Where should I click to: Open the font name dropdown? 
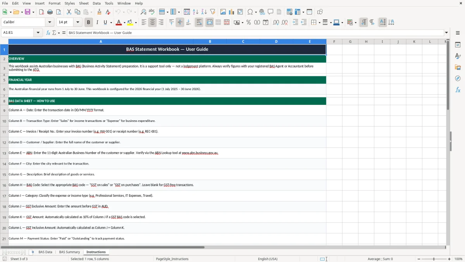(x=50, y=23)
